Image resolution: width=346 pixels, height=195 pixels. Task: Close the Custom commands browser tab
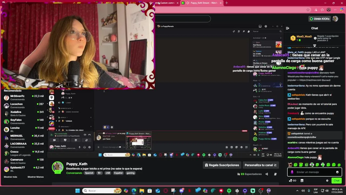click(178, 3)
